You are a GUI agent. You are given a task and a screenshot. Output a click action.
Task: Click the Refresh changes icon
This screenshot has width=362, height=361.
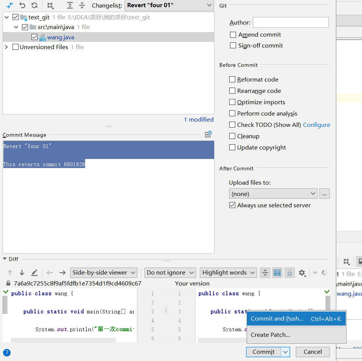click(x=35, y=5)
